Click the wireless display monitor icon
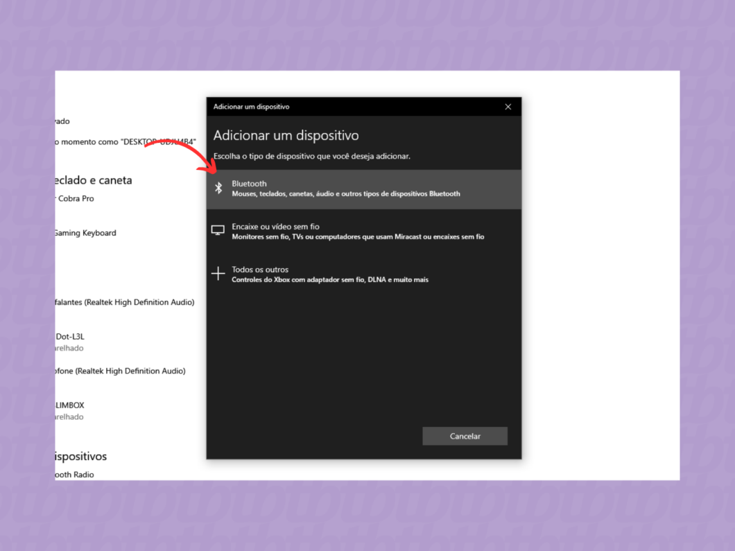This screenshot has height=551, width=735. 219,230
